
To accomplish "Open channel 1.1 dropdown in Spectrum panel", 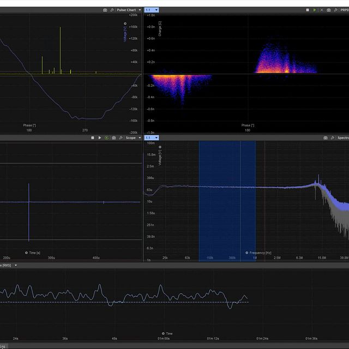I will click(x=151, y=138).
